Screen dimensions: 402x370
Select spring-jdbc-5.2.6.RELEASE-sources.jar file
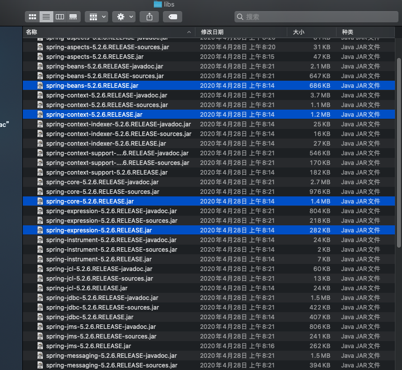209,308
